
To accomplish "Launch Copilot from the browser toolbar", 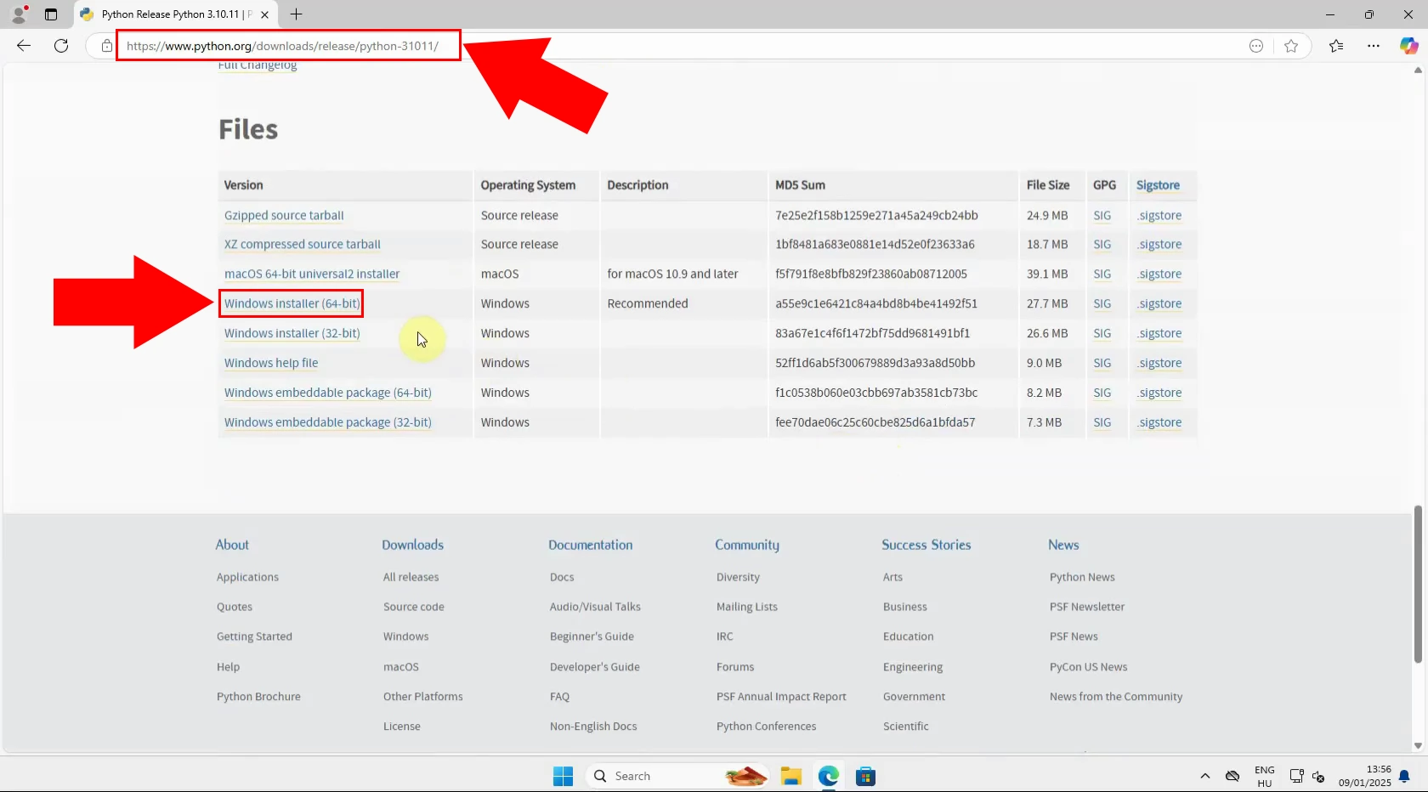I will [1408, 46].
